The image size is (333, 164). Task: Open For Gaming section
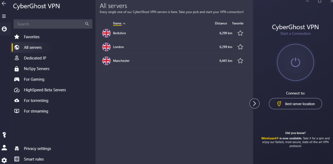click(x=34, y=79)
